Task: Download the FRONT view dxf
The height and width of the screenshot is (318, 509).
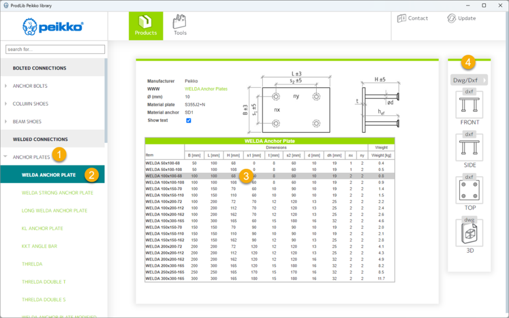Action: (x=469, y=105)
